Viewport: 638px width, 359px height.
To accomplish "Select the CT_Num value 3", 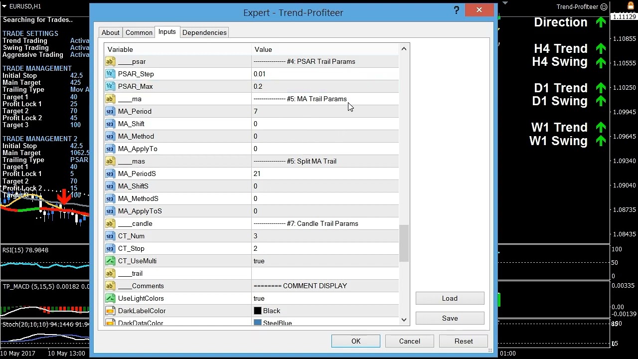I will pos(256,236).
